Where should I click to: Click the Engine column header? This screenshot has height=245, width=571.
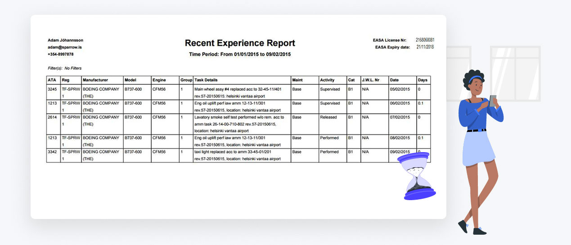point(159,80)
